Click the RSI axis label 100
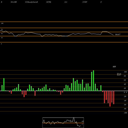This screenshot has width=128, height=128. [x=2, y=23]
